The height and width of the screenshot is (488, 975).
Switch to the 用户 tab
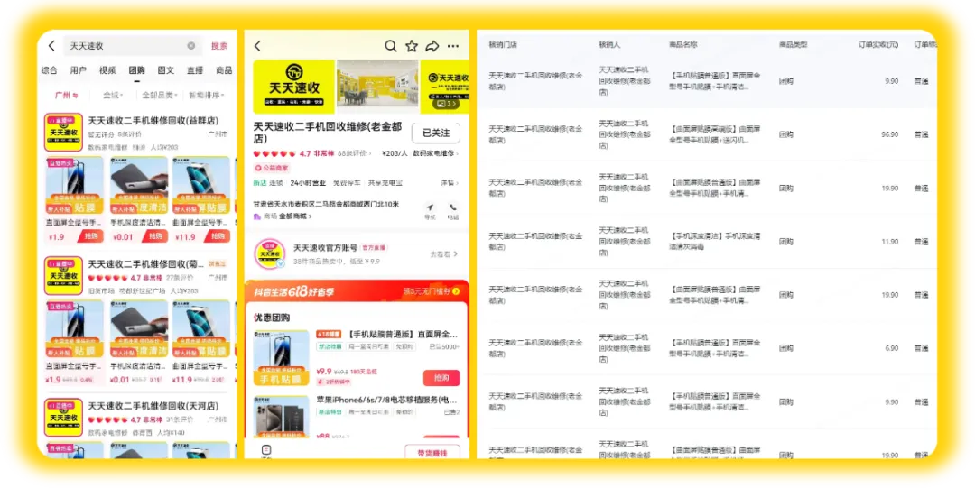(79, 70)
